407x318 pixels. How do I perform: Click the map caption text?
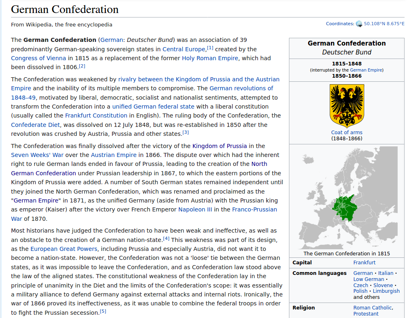point(347,254)
